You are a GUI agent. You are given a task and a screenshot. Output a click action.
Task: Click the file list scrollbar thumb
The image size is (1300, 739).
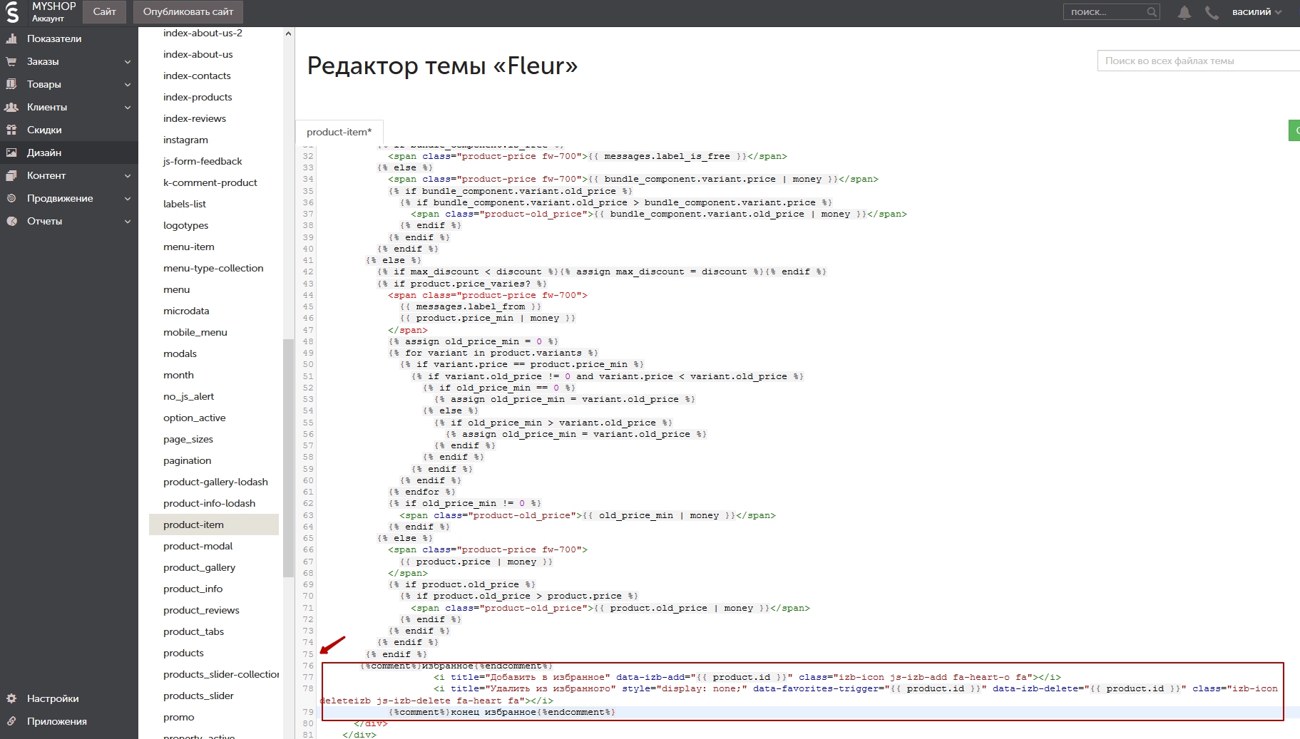tap(288, 458)
